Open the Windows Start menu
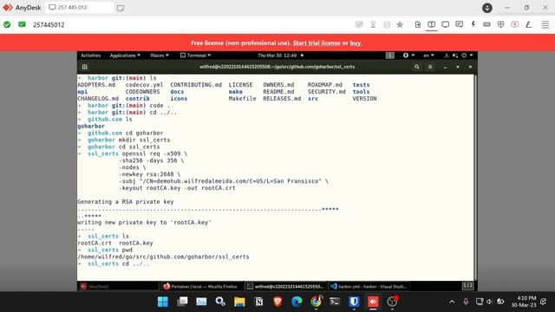 click(163, 302)
